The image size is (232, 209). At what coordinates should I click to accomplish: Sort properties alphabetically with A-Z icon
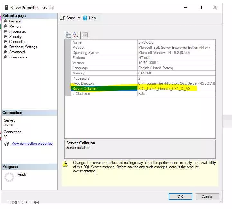pyautogui.click(x=76, y=35)
